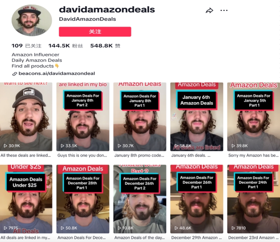This screenshot has width=280, height=242.
Task: Click the play icon showing 33.5K views
Action: click(x=62, y=146)
